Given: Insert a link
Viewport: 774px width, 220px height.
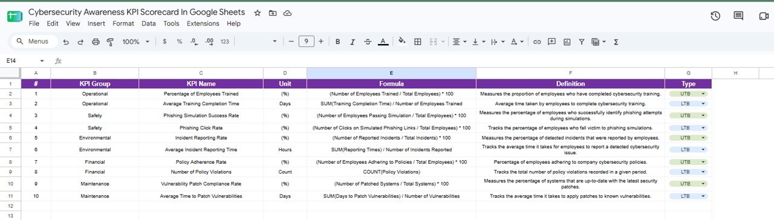Looking at the screenshot, I should coord(537,42).
